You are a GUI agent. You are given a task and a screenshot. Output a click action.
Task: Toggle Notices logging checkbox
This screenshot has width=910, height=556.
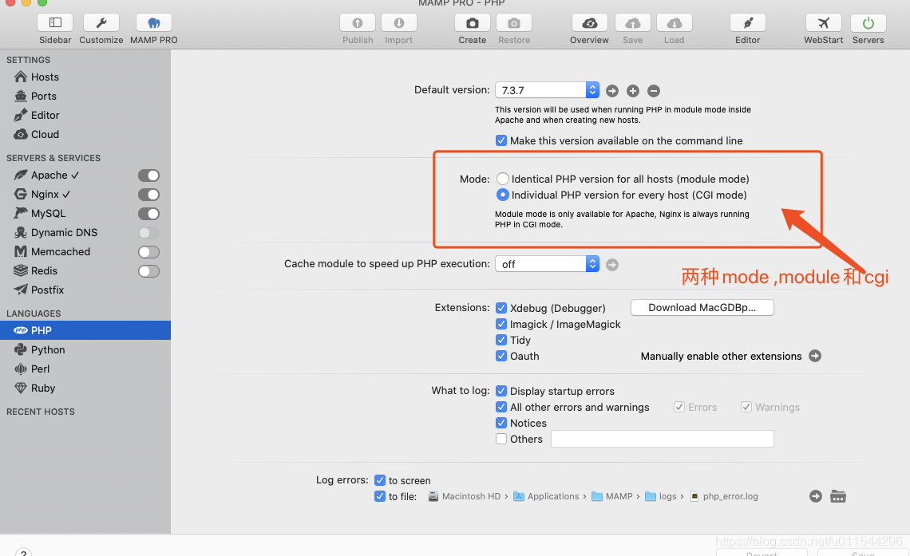tap(501, 423)
